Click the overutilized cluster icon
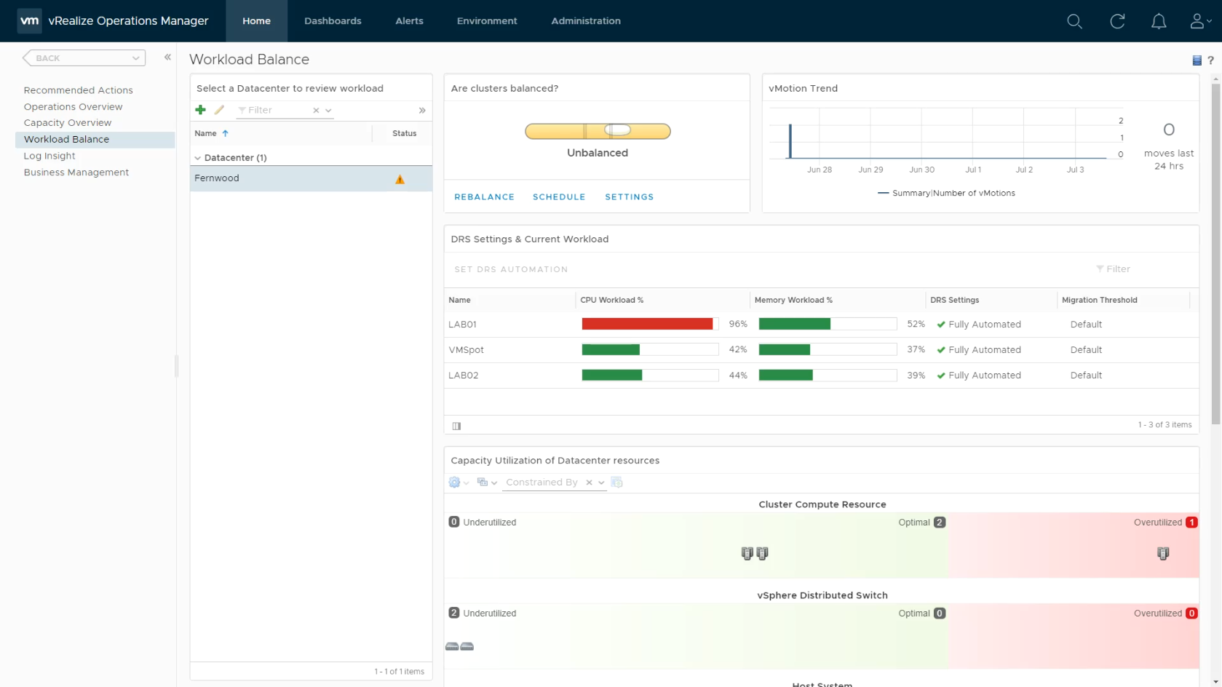Viewport: 1222px width, 687px height. (1163, 554)
